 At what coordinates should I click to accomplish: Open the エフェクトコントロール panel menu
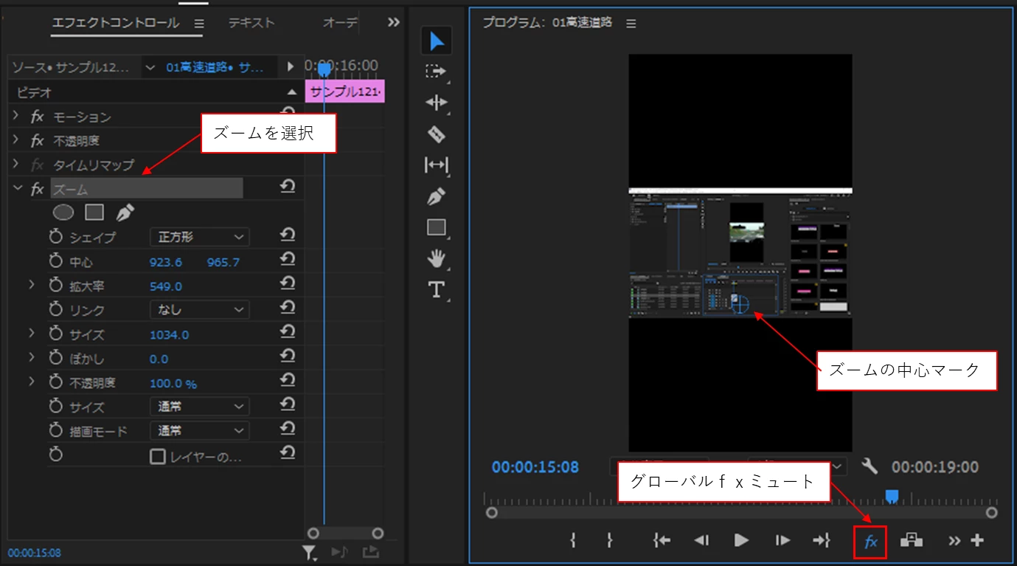(x=198, y=24)
